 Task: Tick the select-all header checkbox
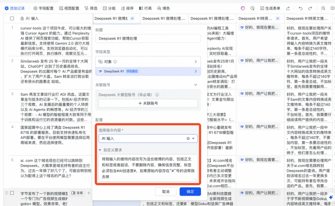(x=12, y=19)
